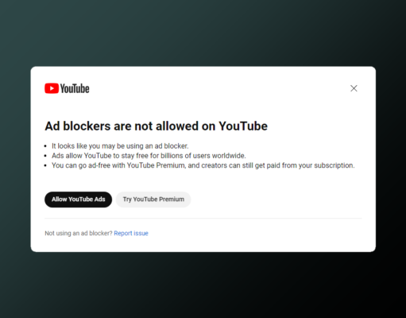Click the bullet "It looks like you may be using an ad blocker"

(x=120, y=146)
